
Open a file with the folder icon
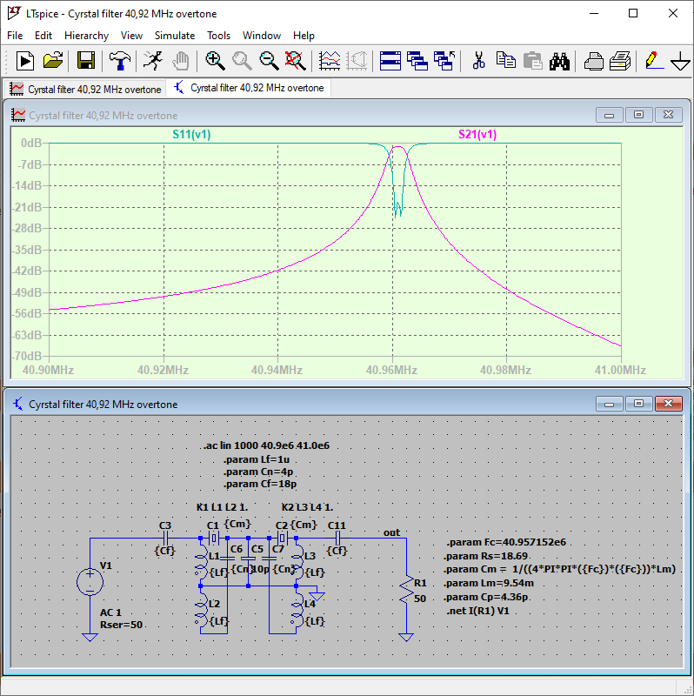coord(53,60)
